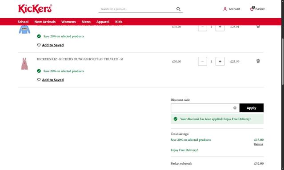Click the £28.01 discounted price

tap(235, 27)
